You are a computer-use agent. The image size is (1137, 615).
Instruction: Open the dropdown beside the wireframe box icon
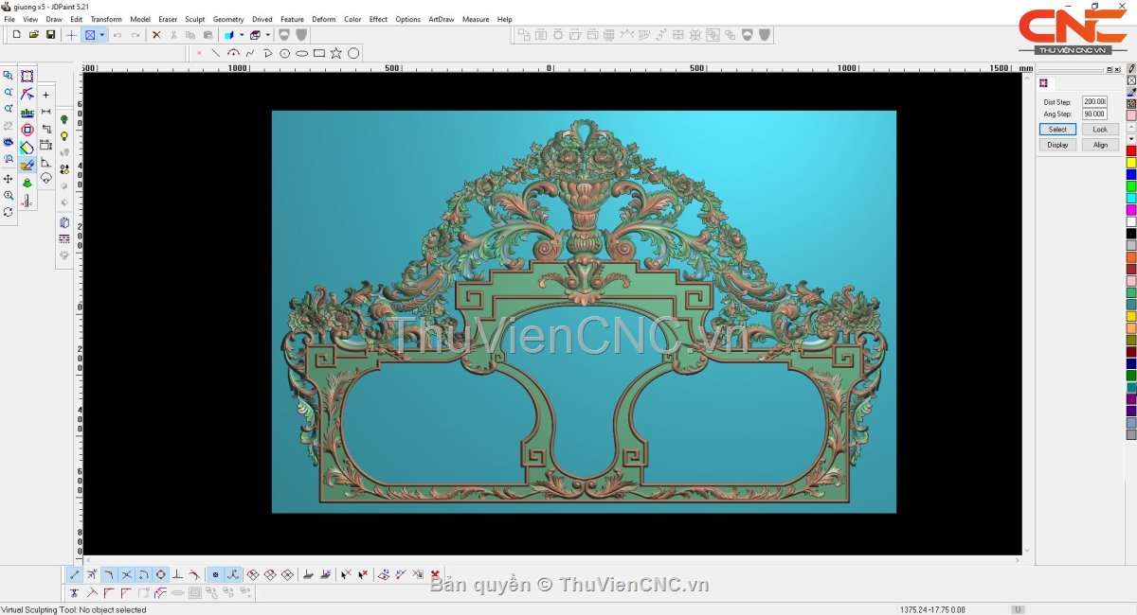click(x=267, y=35)
